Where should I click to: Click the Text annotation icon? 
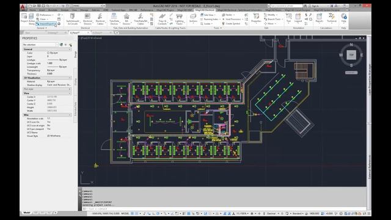point(288,18)
